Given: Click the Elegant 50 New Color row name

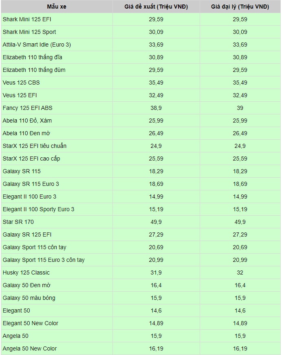Looking at the screenshot, I should 31,323.
